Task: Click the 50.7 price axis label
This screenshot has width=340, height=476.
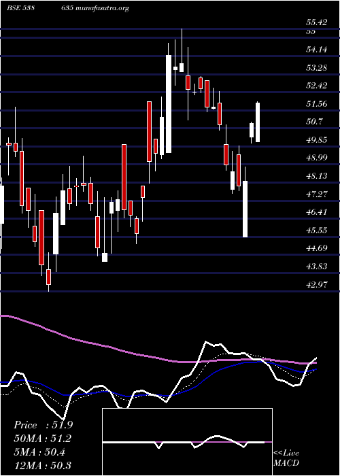Action: (x=314, y=122)
